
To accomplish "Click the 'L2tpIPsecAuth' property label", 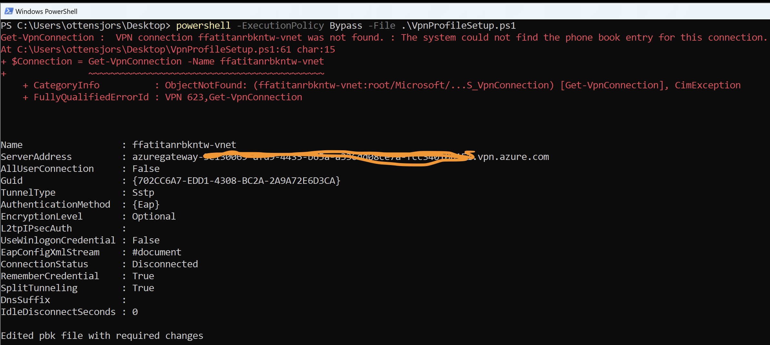I will (36, 228).
